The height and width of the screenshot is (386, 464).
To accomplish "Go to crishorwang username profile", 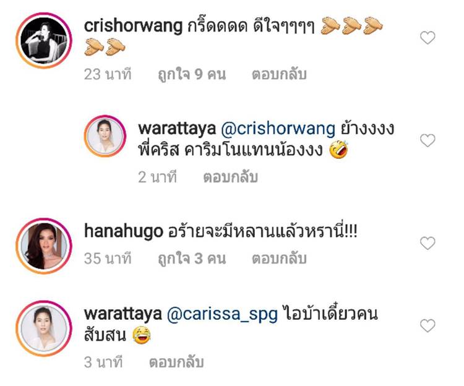I will [x=133, y=26].
